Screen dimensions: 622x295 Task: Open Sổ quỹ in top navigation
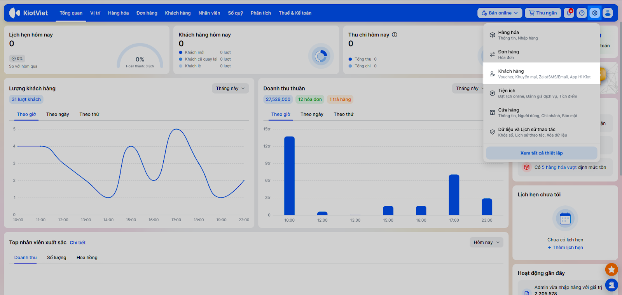(x=235, y=13)
